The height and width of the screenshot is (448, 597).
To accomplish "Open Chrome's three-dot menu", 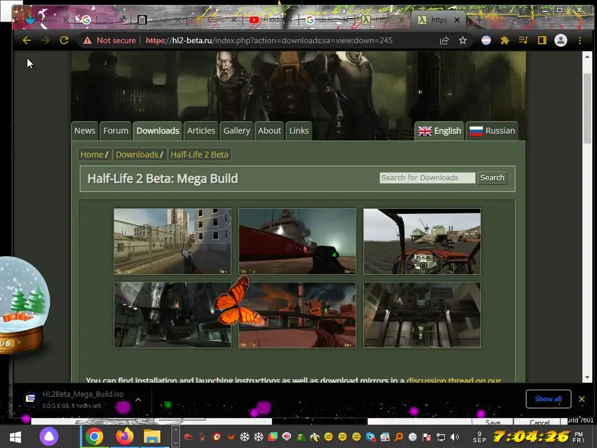I will pyautogui.click(x=580, y=40).
